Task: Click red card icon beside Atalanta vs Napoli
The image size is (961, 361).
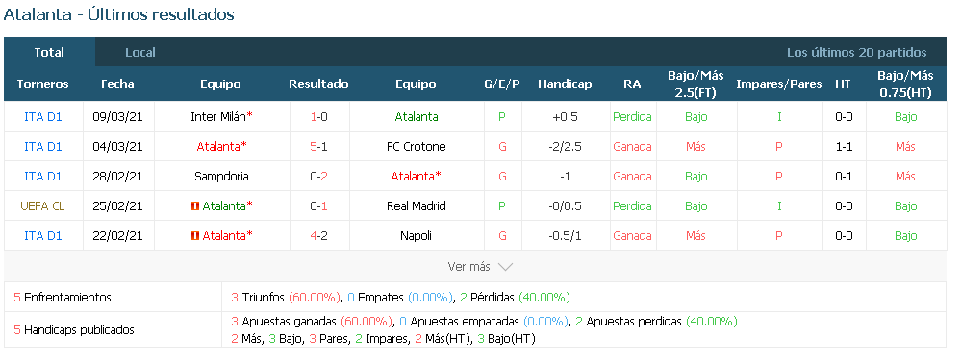Action: pos(195,235)
